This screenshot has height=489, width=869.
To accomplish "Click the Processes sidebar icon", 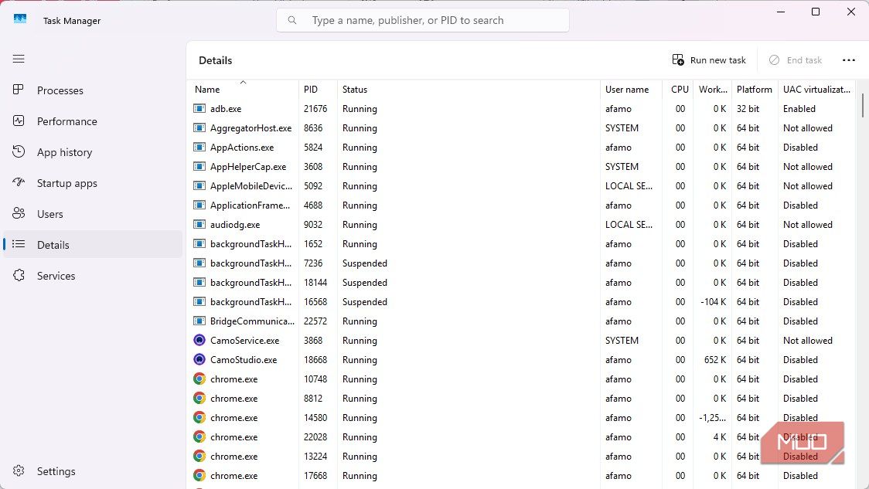I will [x=19, y=90].
